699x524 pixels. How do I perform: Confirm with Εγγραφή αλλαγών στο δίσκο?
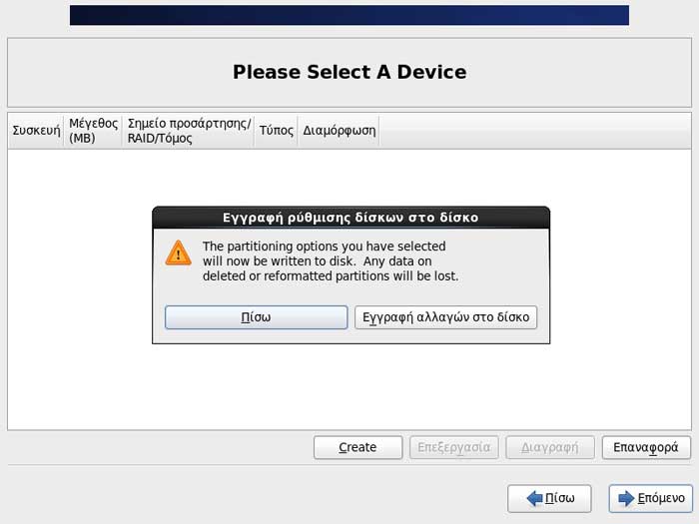tap(445, 317)
